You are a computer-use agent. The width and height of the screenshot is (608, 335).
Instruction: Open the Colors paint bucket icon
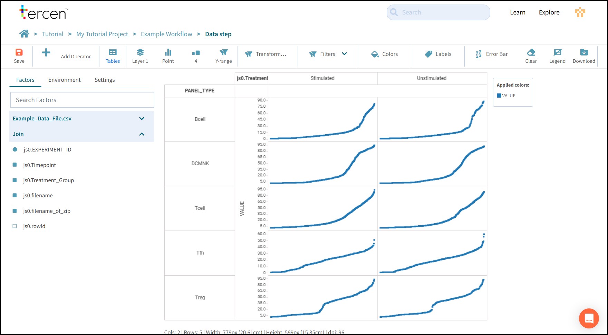point(375,54)
